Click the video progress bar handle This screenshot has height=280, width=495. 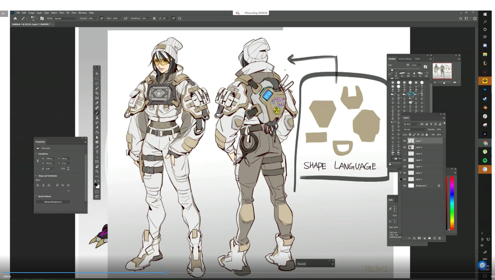click(x=166, y=272)
